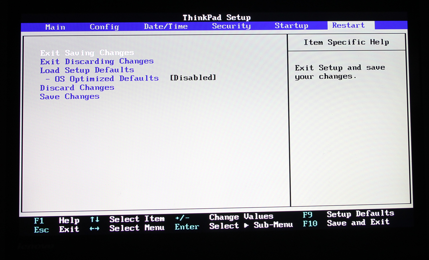
Task: Open the Date/Time tab
Action: (x=166, y=26)
